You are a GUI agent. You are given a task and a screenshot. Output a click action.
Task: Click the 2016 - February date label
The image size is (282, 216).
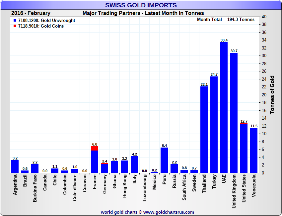click(31, 13)
